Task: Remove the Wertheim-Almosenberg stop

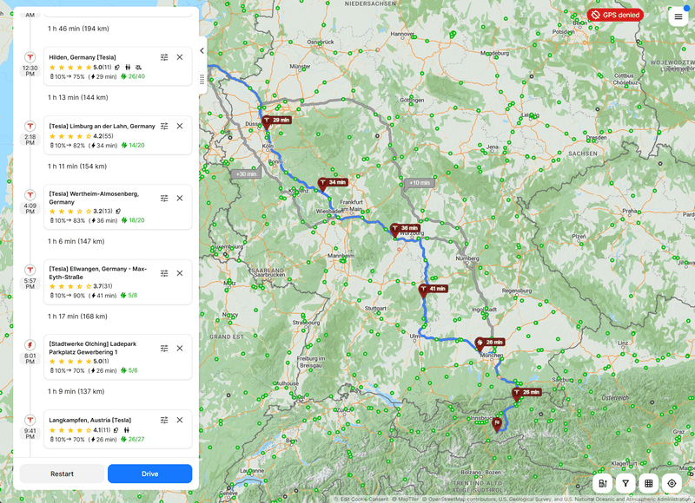Action: coord(180,199)
